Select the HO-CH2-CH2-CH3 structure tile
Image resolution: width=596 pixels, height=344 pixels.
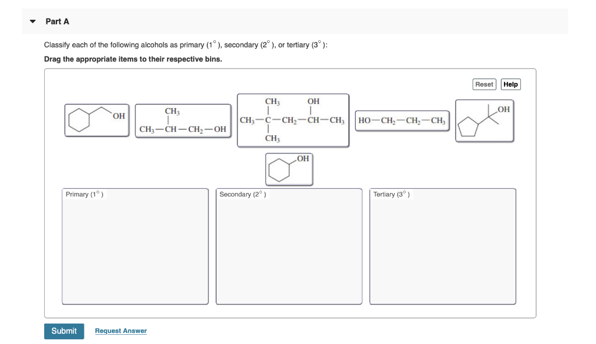click(x=402, y=120)
